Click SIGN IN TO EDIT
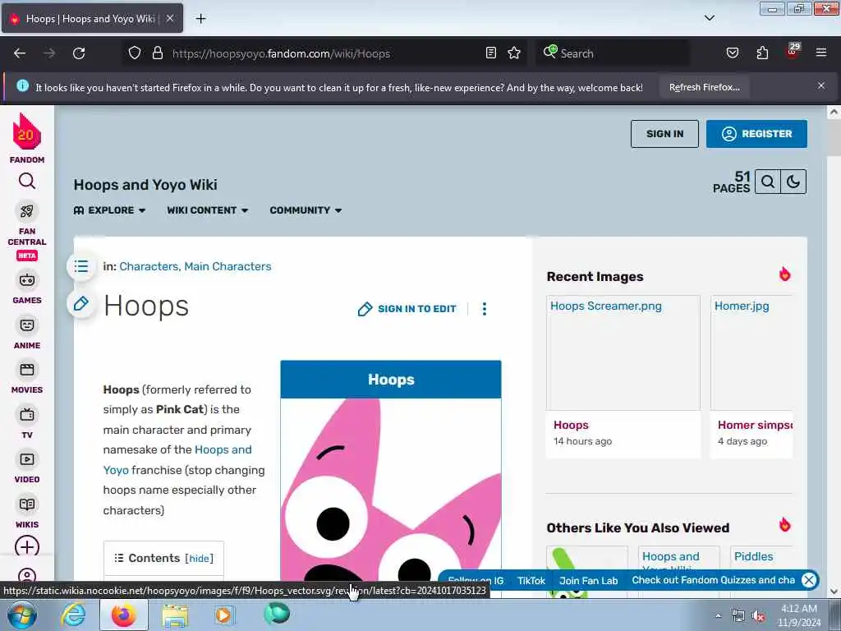 coord(407,309)
